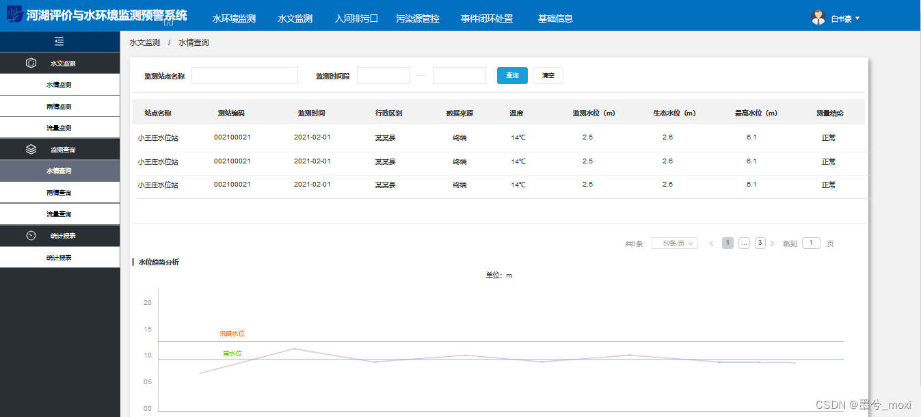Viewport: 921px width, 417px height.
Task: Click the 测站编码 column header
Action: click(x=230, y=113)
